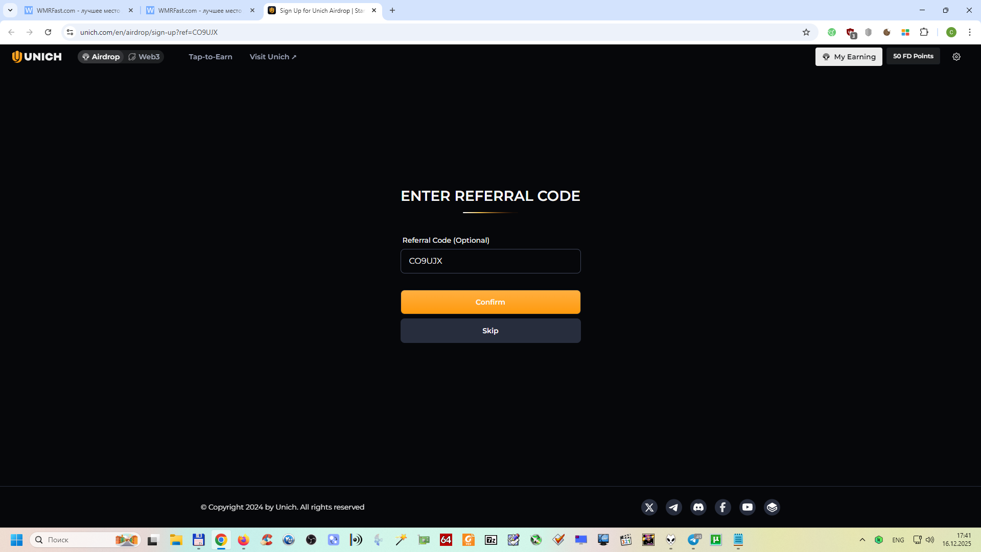The width and height of the screenshot is (981, 552).
Task: Open Unich YouTube channel icon
Action: tap(747, 507)
